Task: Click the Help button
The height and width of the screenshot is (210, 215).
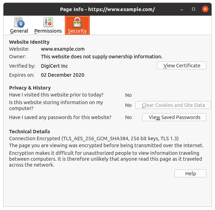Action: pyautogui.click(x=190, y=174)
